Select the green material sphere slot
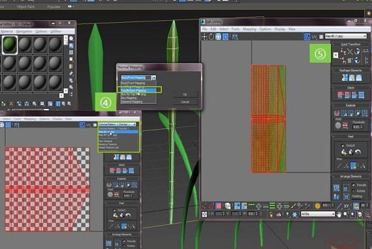Viewport: 372px width, 249px height. pyautogui.click(x=10, y=45)
